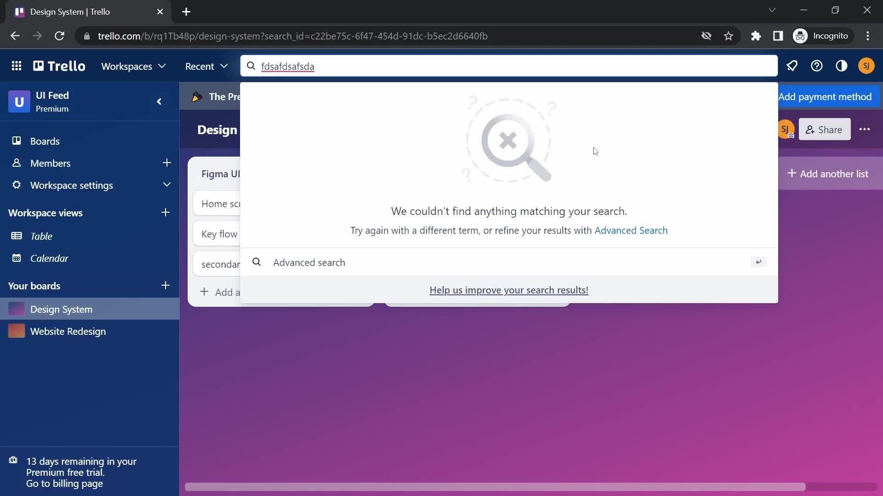
Task: Click Help us improve search results
Action: [x=509, y=289]
